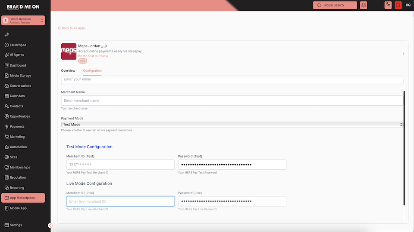
Task: Click the stacked layers icon beside search
Action: click(x=364, y=5)
